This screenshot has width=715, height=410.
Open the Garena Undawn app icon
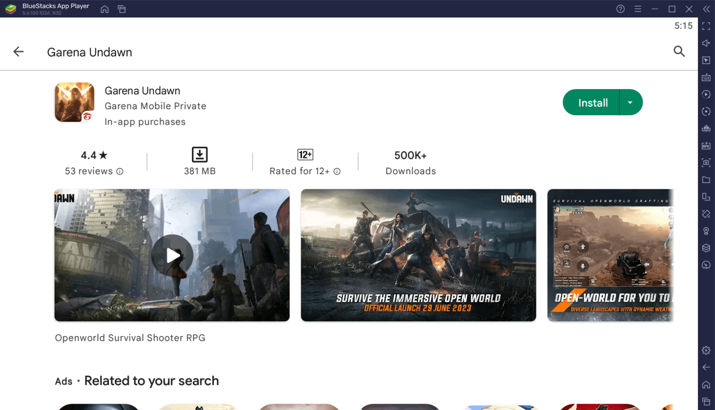point(75,102)
